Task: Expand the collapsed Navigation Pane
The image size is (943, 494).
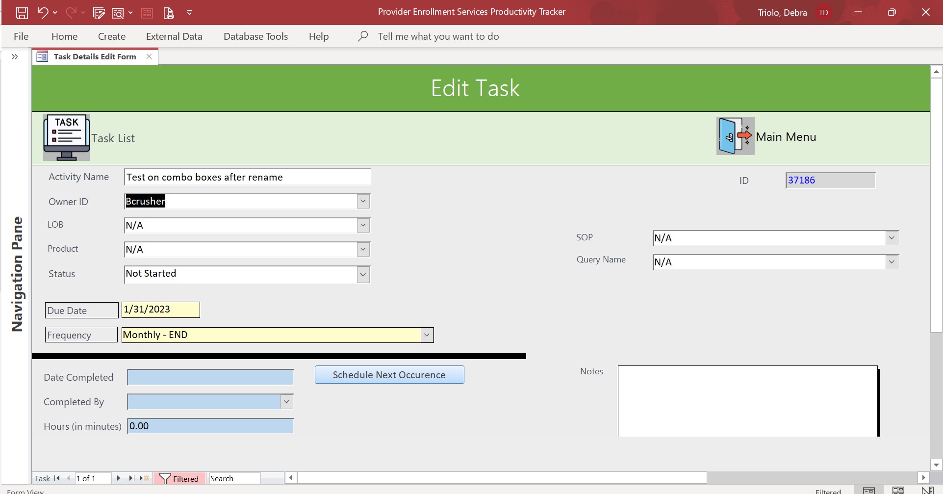Action: coord(14,56)
